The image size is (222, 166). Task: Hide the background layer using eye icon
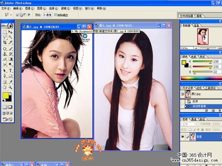(x=183, y=137)
